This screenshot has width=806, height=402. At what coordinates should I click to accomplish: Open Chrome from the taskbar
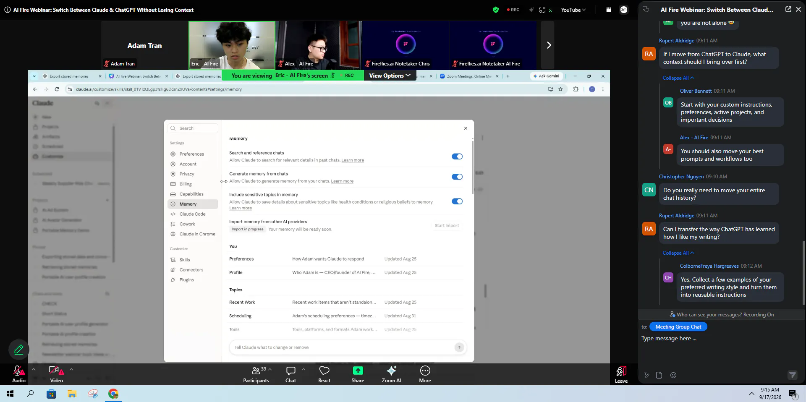113,394
